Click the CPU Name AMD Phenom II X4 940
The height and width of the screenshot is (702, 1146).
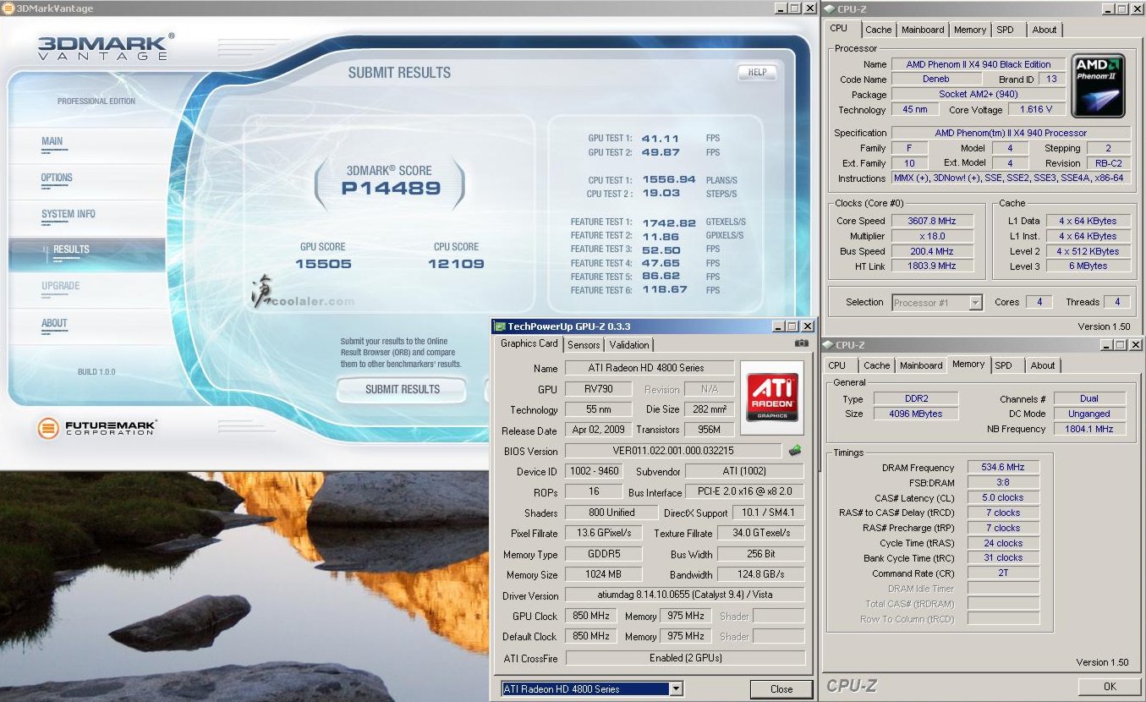[x=979, y=63]
